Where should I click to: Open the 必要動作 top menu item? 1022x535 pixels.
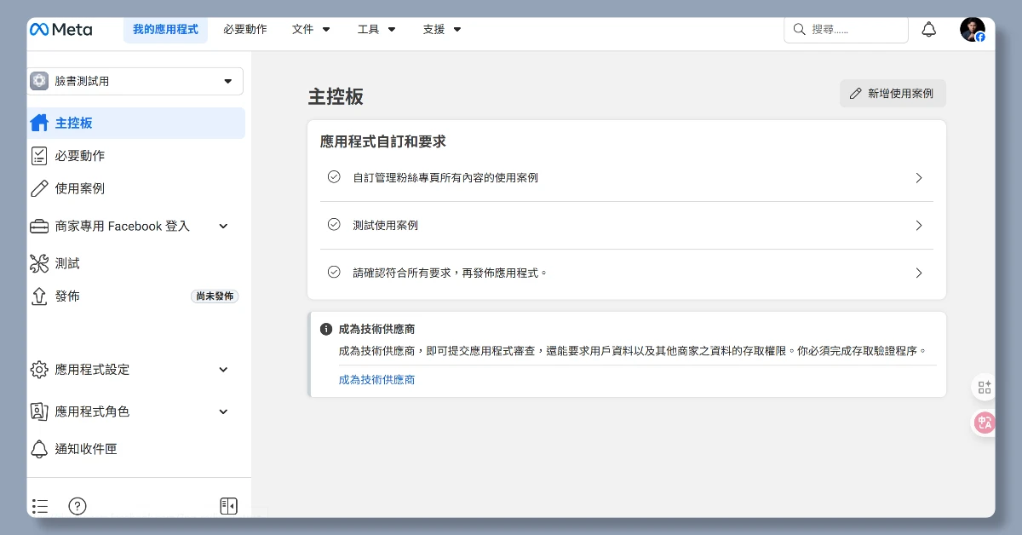245,29
